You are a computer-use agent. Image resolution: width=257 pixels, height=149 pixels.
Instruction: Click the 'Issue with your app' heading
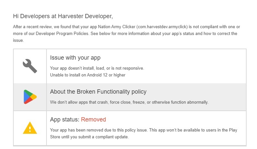point(75,58)
